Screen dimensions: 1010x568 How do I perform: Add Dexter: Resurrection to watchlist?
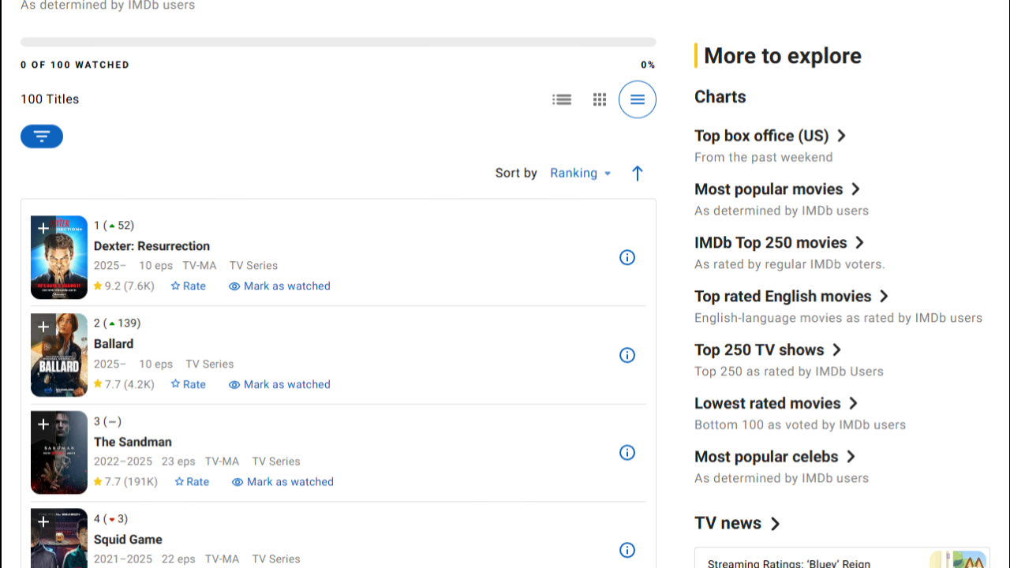click(43, 228)
